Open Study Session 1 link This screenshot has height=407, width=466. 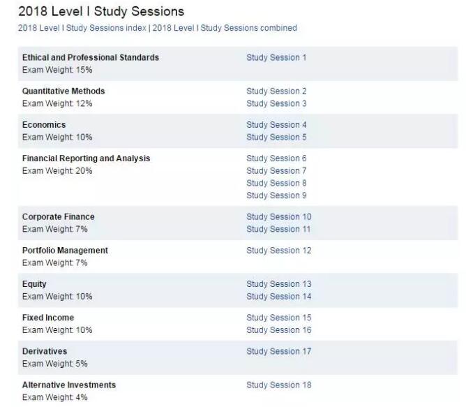point(276,57)
